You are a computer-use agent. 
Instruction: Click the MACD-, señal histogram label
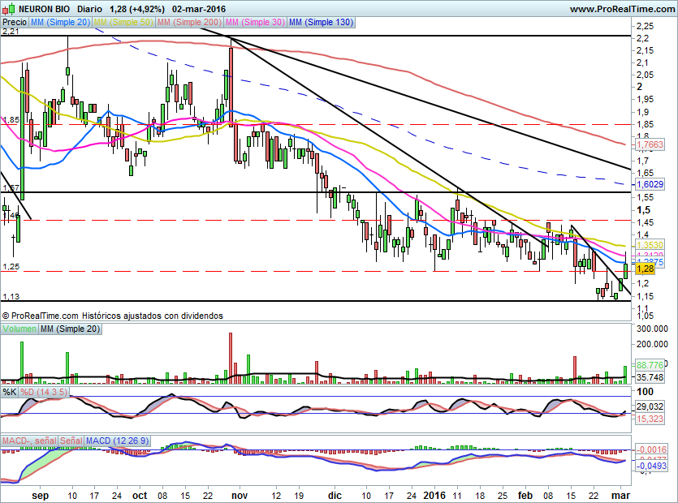pos(29,440)
